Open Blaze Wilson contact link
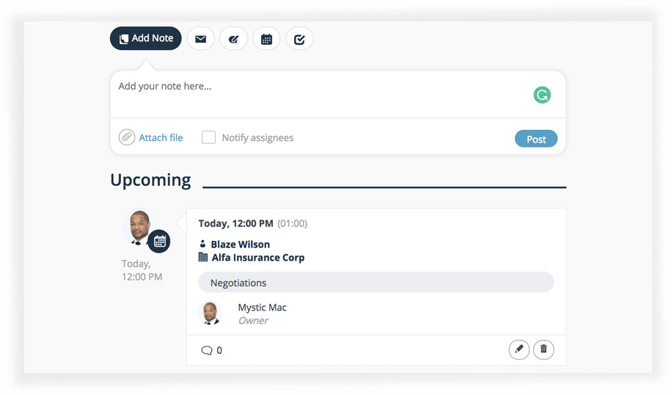This screenshot has width=672, height=395. (x=240, y=244)
